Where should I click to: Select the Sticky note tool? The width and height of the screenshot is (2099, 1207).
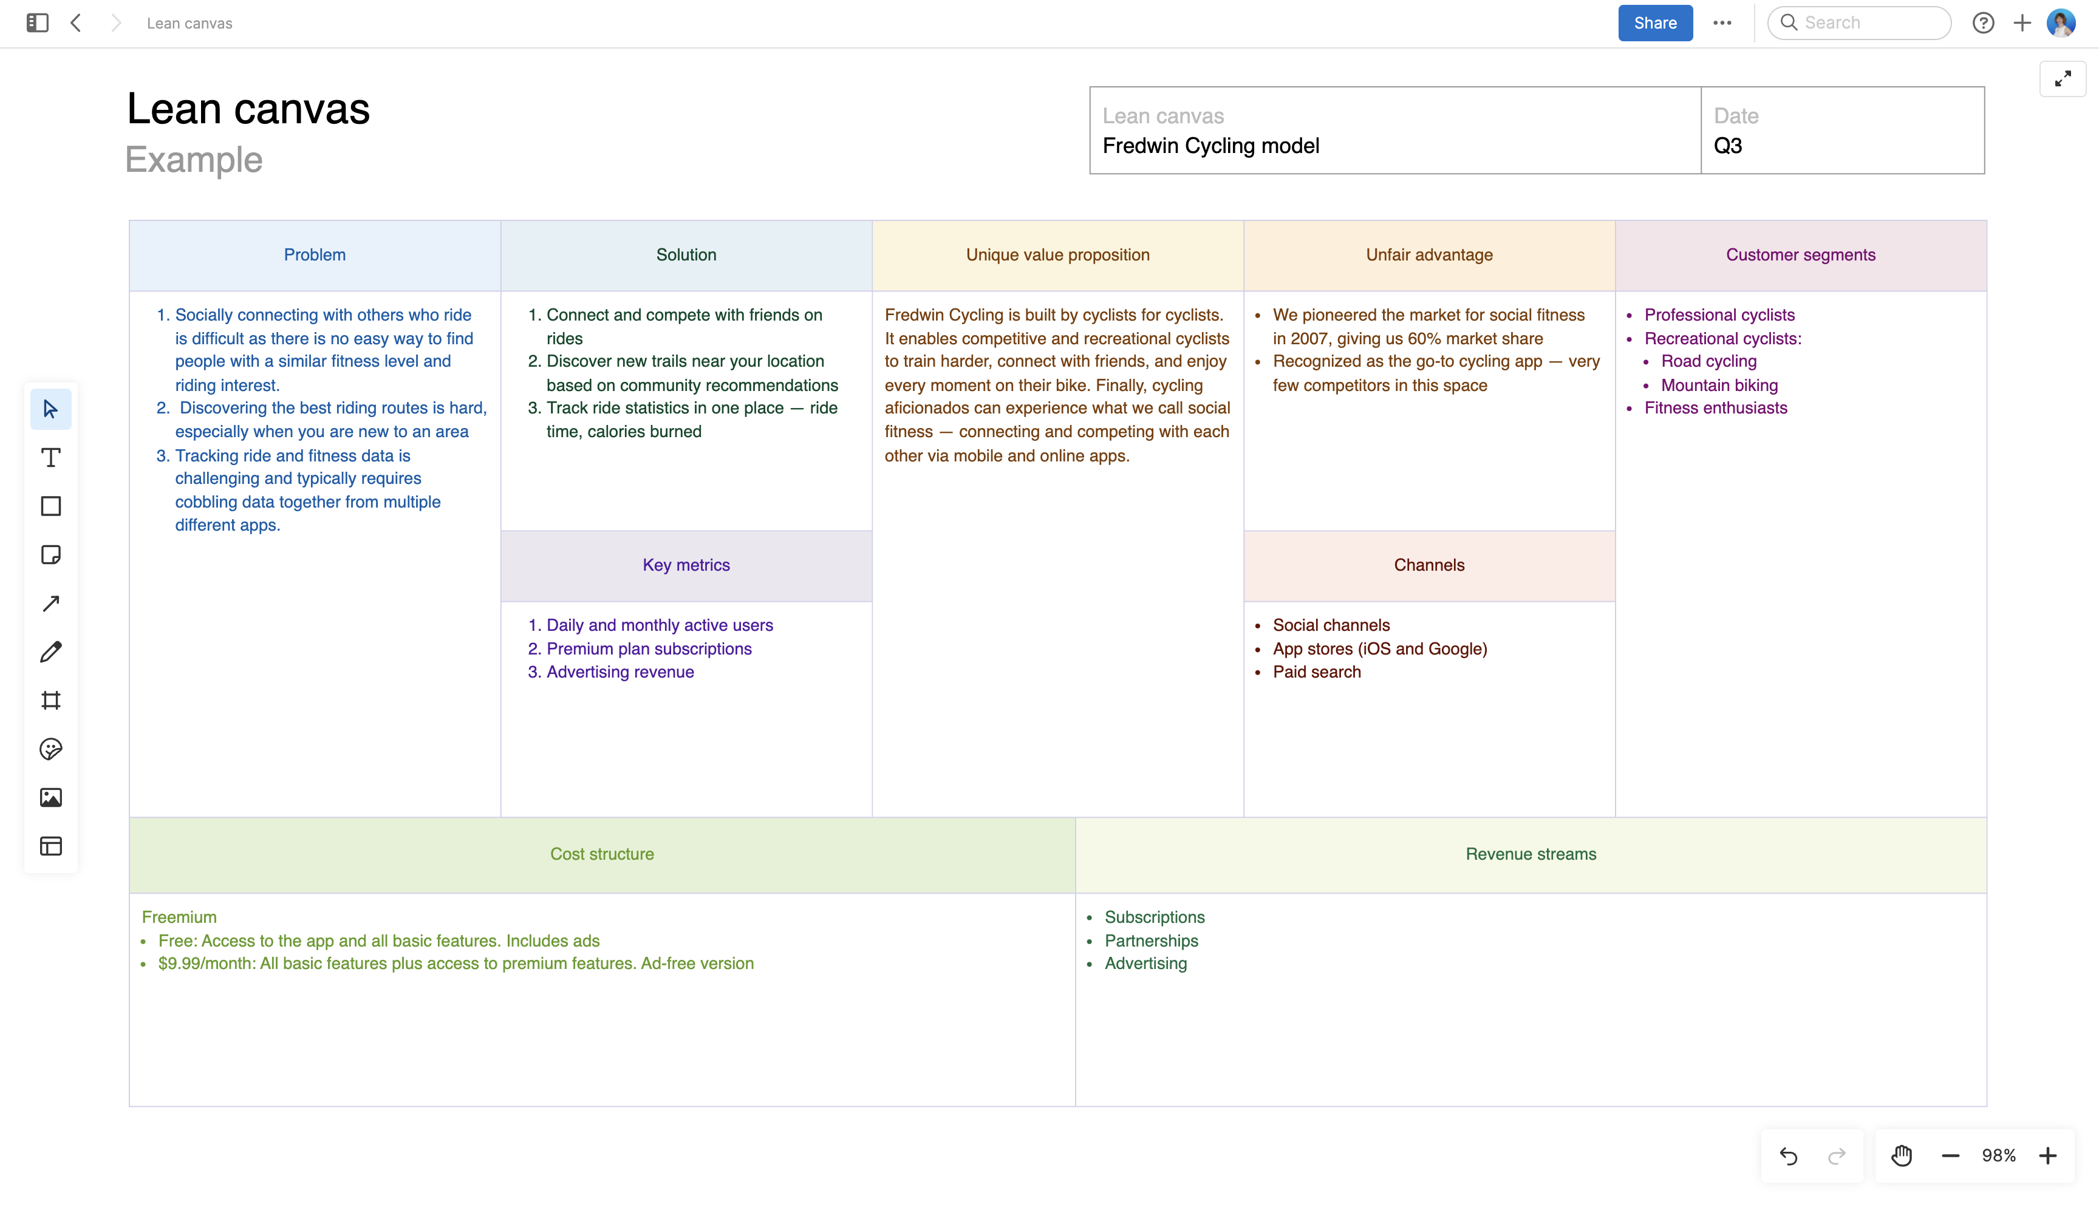50,554
